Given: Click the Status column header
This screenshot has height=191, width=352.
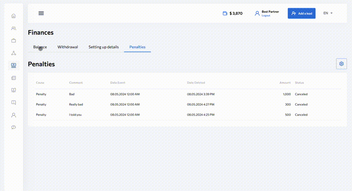Looking at the screenshot, I should pyautogui.click(x=299, y=83).
